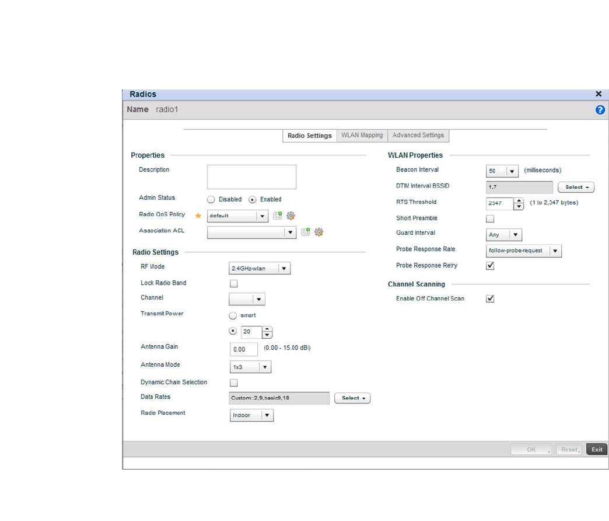
Task: Click the Transmit Power value field
Action: coord(251,332)
